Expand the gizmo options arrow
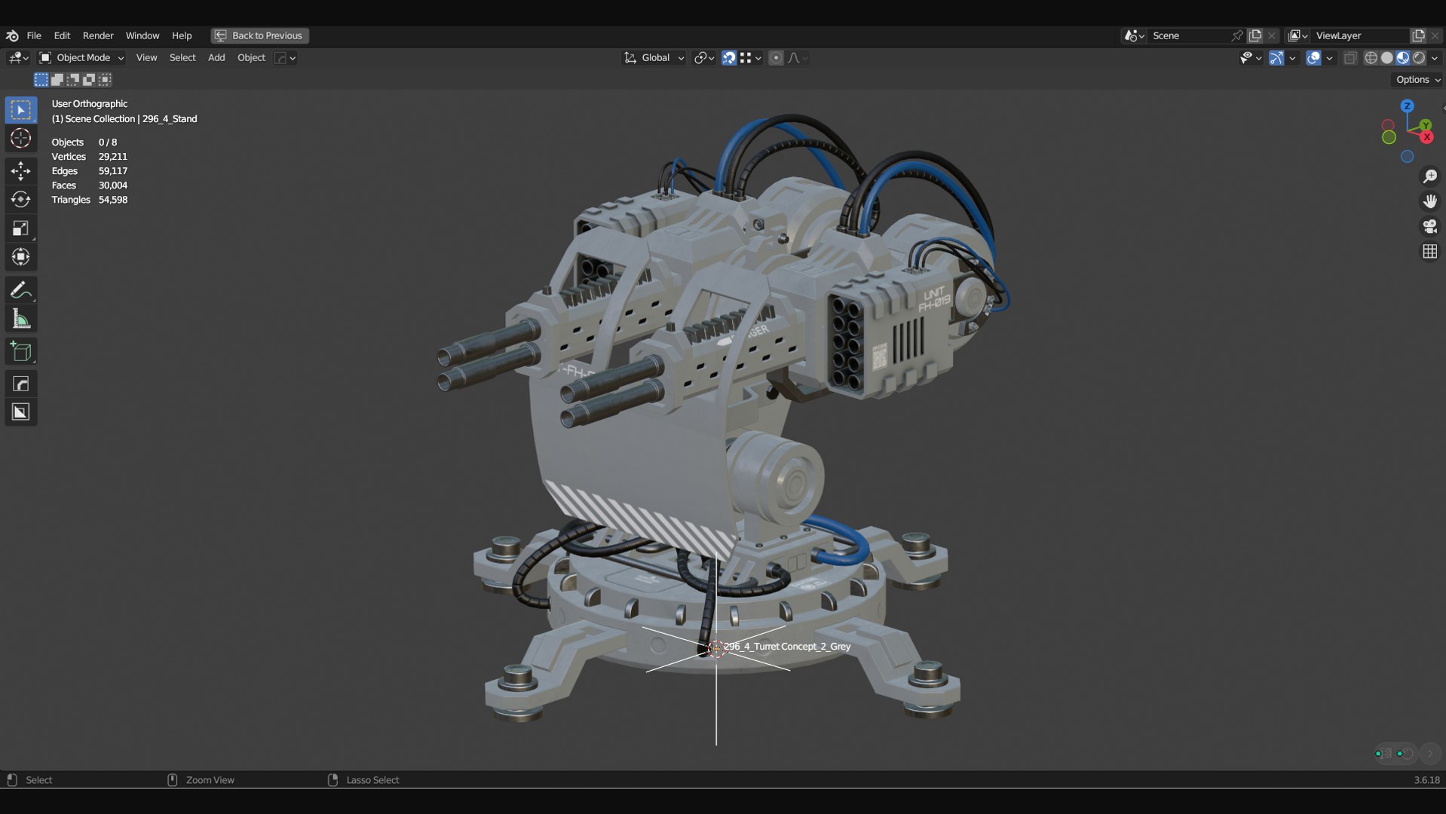 (1292, 58)
